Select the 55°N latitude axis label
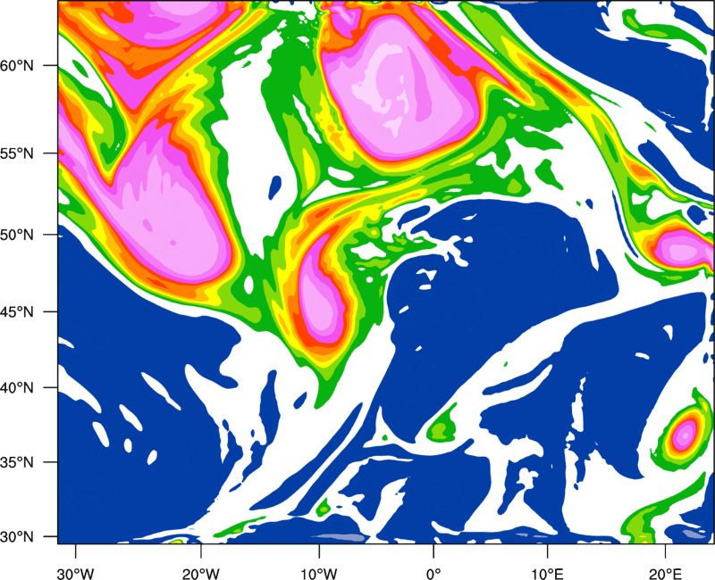Viewport: 715px width, 580px height. coord(17,153)
